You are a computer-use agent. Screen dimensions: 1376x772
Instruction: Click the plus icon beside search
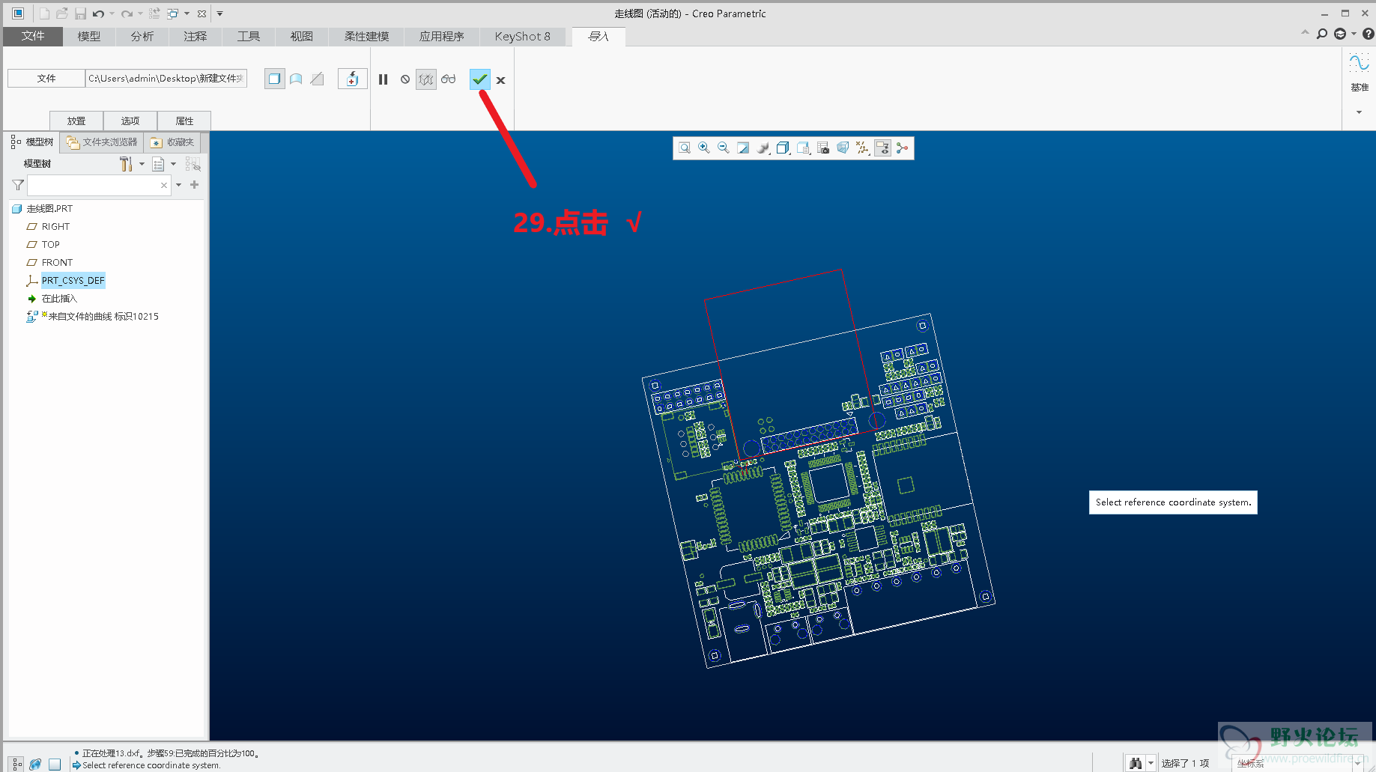click(194, 184)
